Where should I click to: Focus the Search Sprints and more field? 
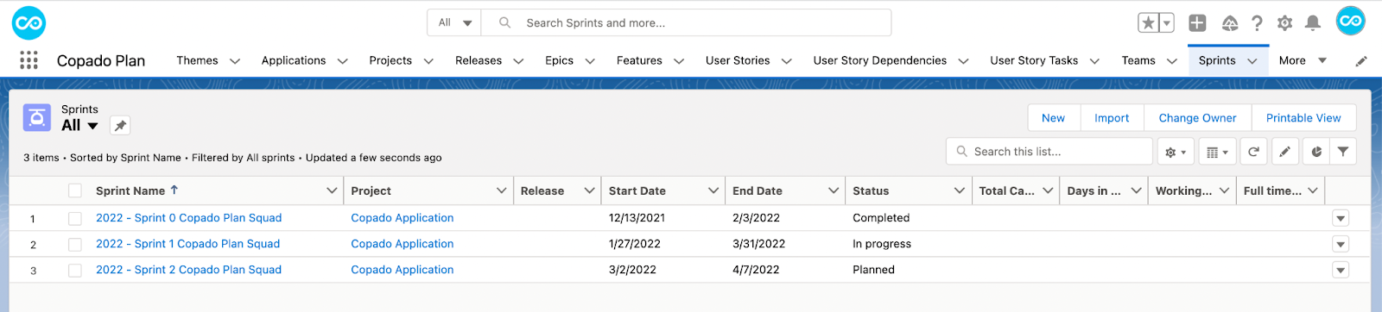[x=687, y=23]
